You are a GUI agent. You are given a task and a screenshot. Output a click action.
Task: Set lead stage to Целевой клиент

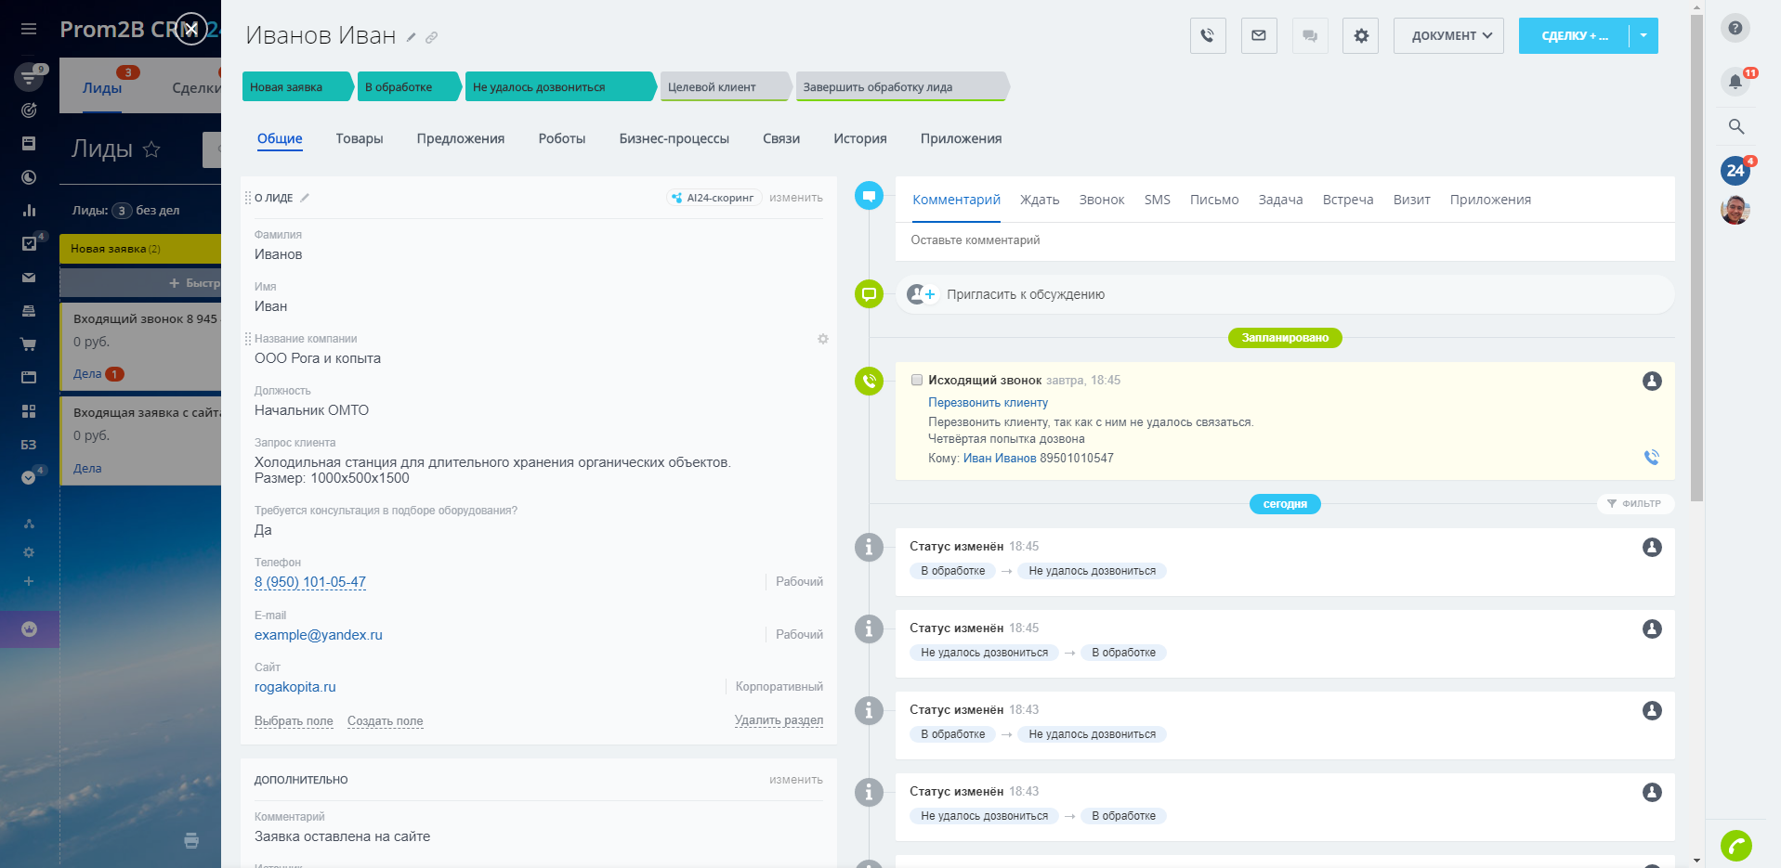[x=718, y=87]
